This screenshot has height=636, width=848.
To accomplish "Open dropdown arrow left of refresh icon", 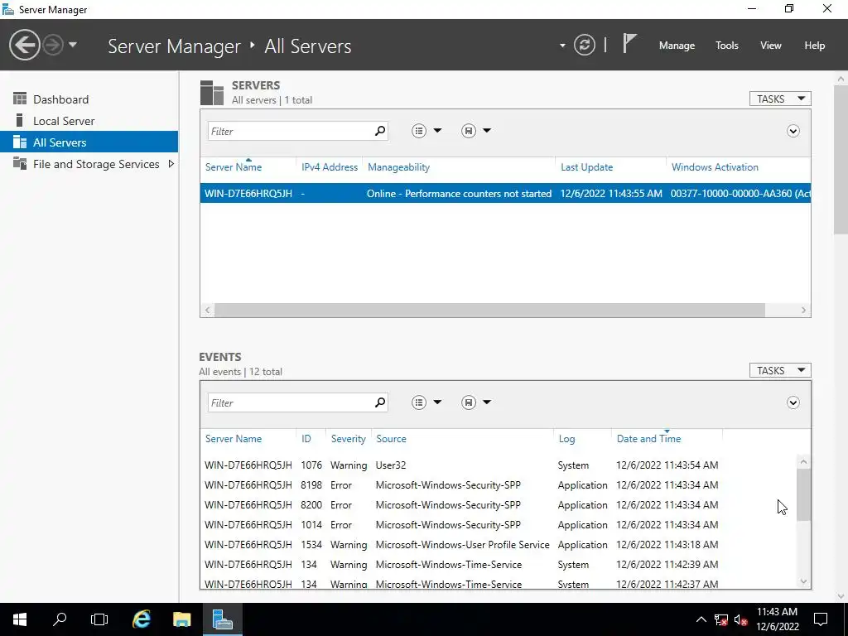I will coord(562,46).
